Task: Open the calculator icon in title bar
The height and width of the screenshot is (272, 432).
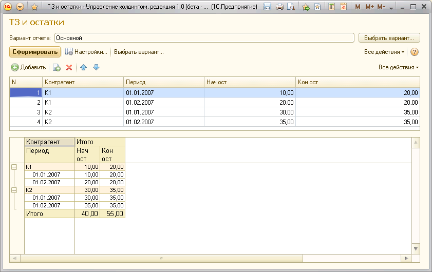Action: [x=332, y=7]
